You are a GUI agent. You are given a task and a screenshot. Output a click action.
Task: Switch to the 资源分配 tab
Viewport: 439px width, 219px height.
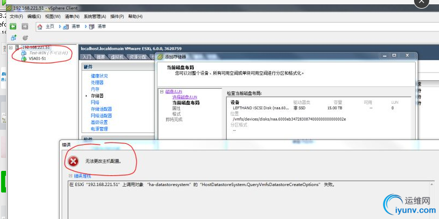[137, 57]
